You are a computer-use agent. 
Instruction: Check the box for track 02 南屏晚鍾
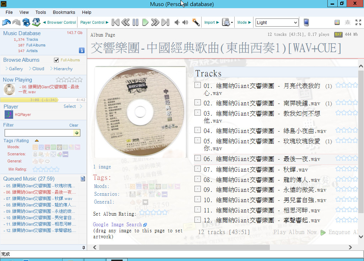tap(198, 102)
